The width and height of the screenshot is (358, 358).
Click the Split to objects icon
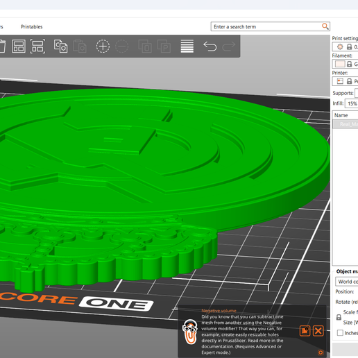pos(145,46)
